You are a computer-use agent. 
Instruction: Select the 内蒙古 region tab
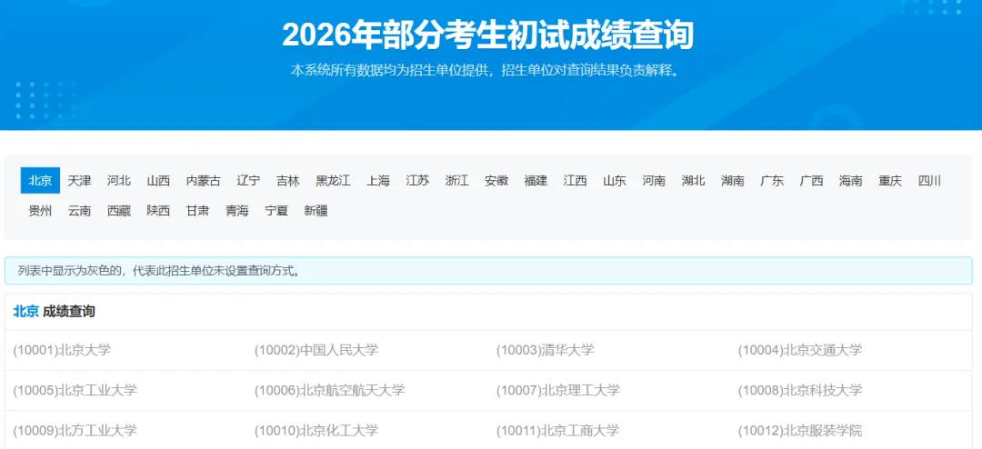click(204, 181)
